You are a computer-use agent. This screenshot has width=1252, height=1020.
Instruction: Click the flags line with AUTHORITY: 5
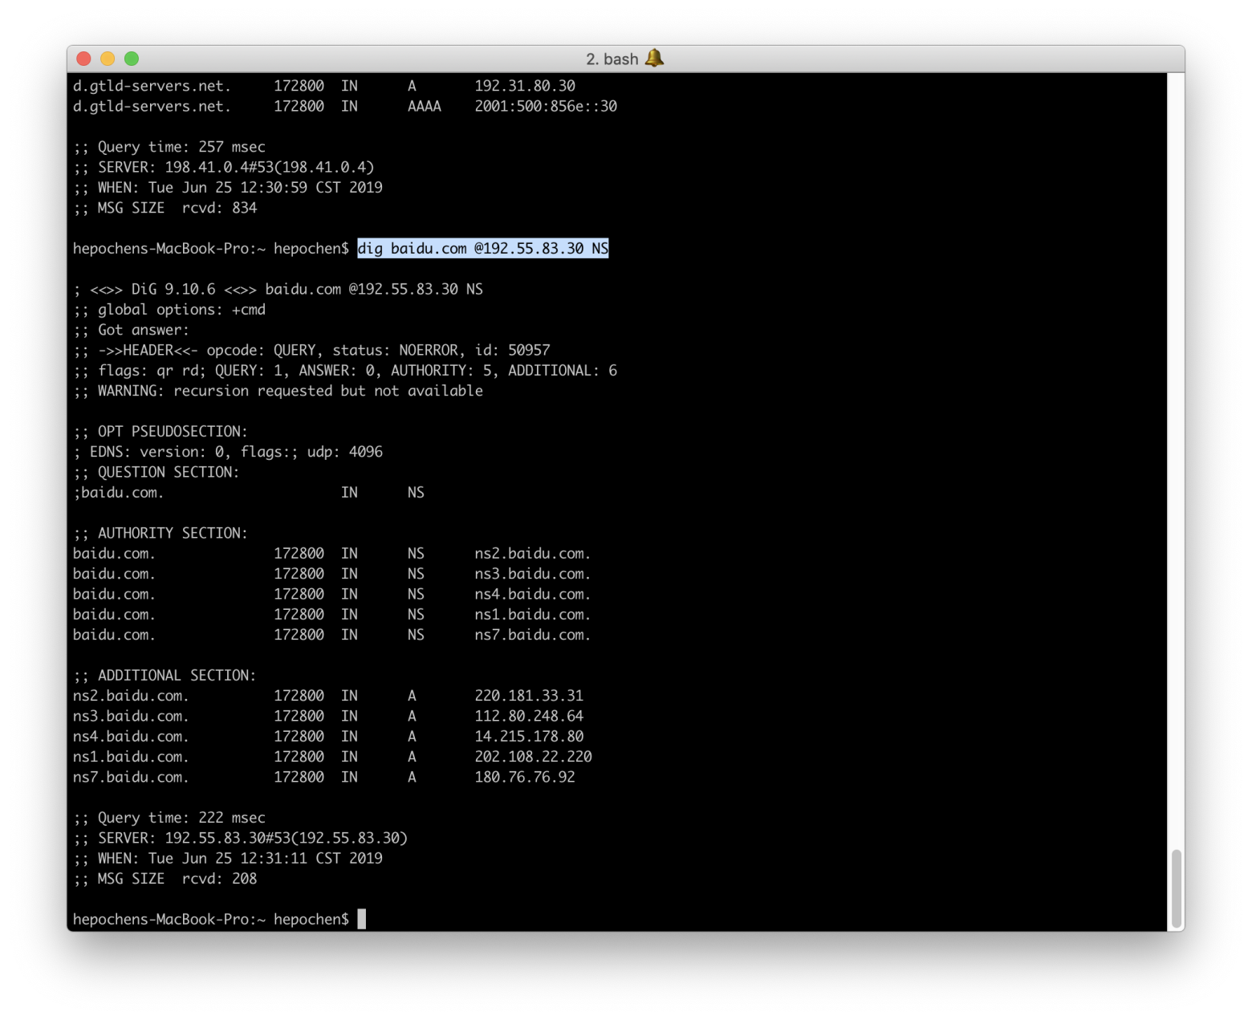tap(345, 371)
